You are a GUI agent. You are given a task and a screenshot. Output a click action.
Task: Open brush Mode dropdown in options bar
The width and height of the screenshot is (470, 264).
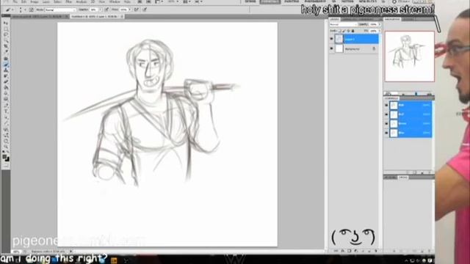click(60, 10)
